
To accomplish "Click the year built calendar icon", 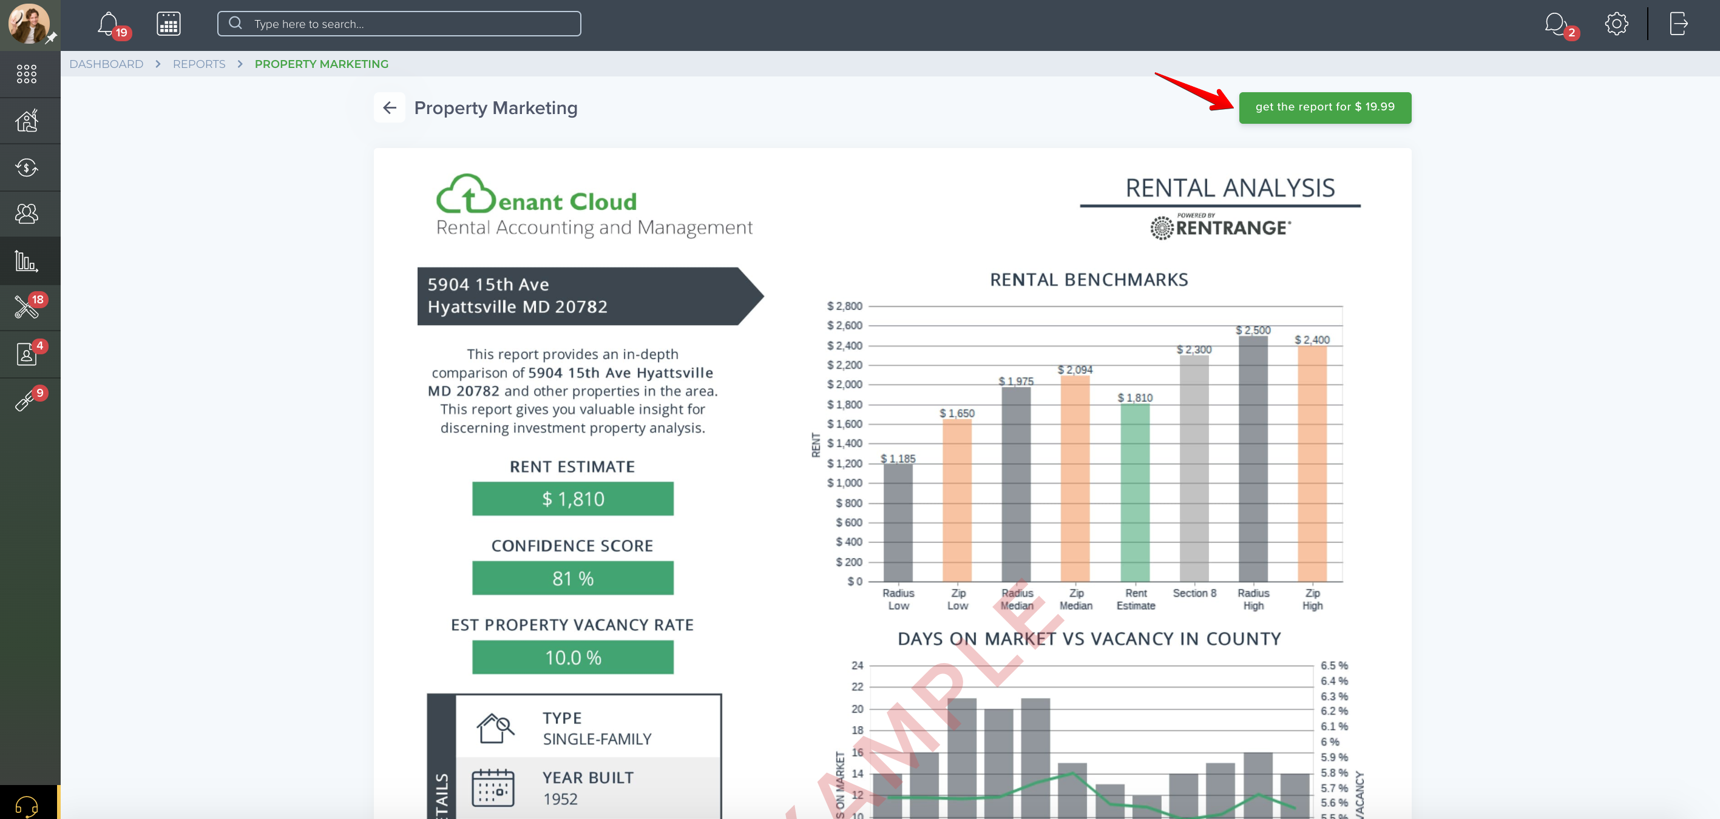I will [493, 787].
